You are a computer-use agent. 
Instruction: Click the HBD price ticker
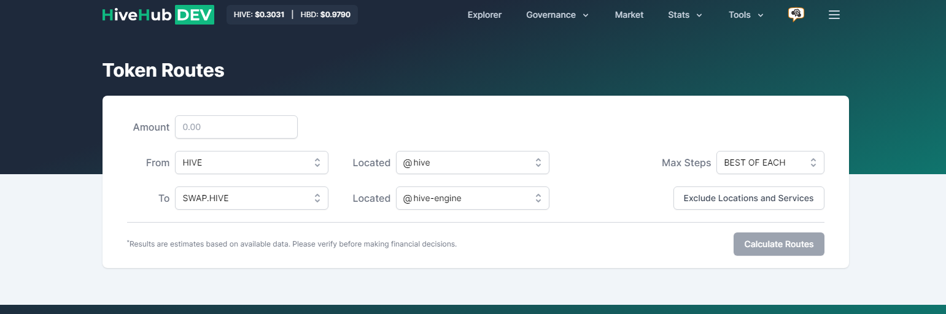click(325, 15)
